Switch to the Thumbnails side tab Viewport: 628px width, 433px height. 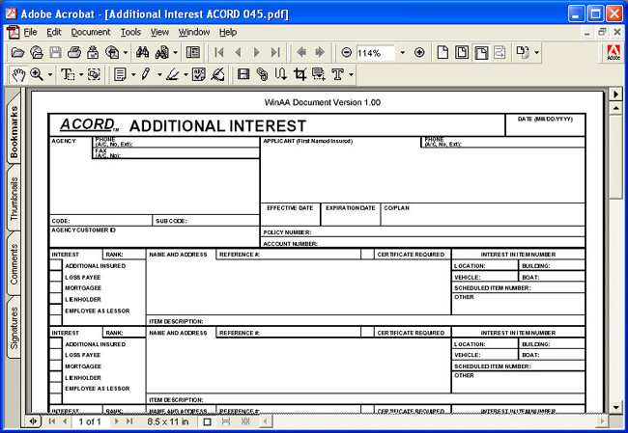[x=14, y=200]
